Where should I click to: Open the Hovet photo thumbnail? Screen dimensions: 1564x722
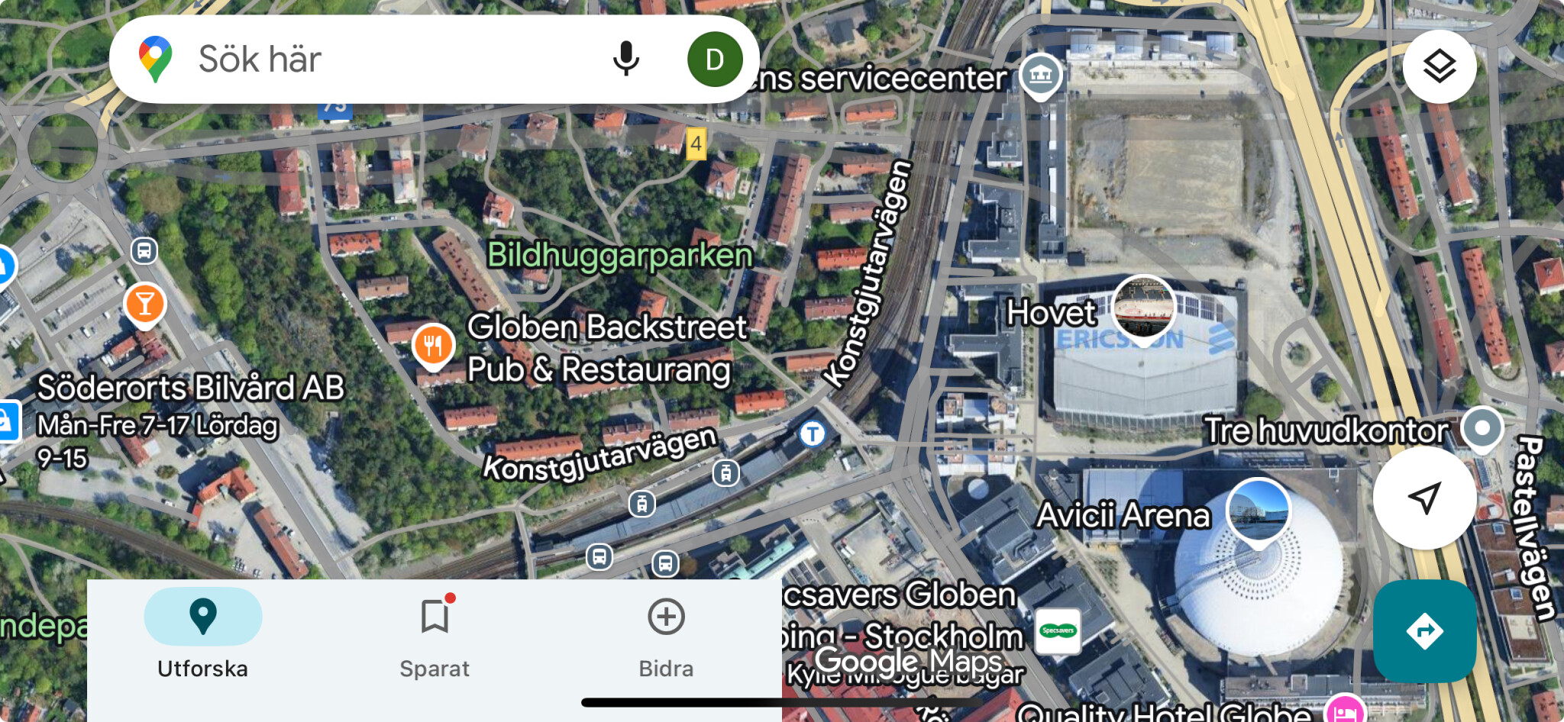(1144, 307)
